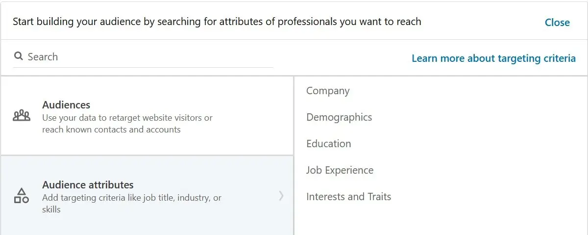Open the Demographics attribute category
The height and width of the screenshot is (235, 588).
(x=339, y=117)
